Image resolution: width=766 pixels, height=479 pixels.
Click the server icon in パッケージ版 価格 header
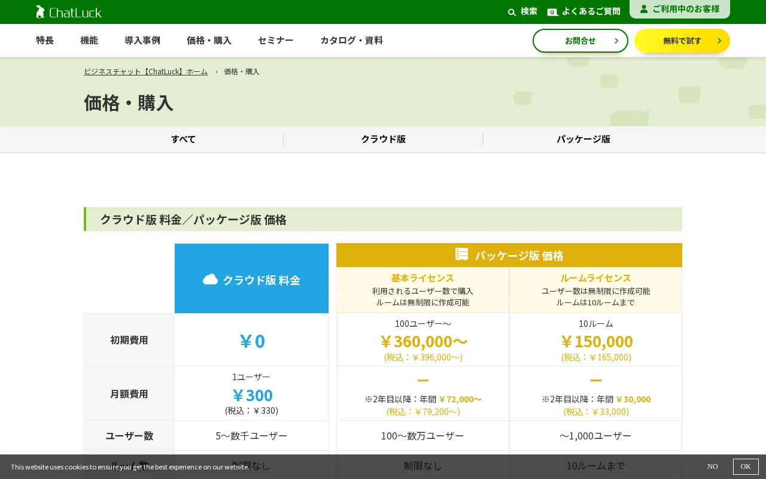tap(461, 254)
